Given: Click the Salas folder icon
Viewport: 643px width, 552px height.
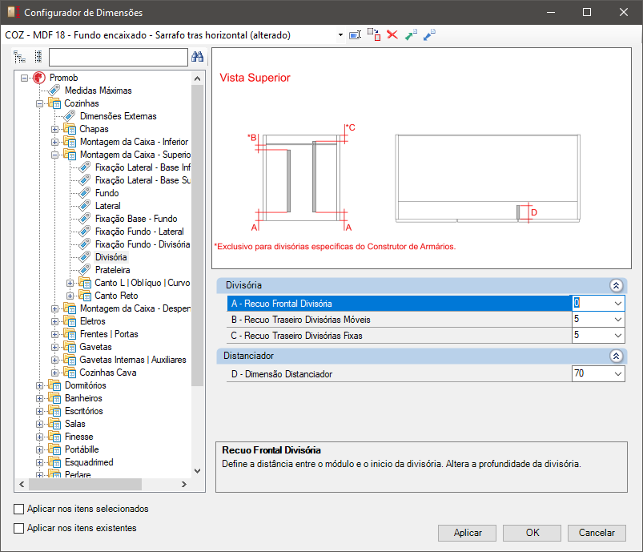Looking at the screenshot, I should point(54,424).
